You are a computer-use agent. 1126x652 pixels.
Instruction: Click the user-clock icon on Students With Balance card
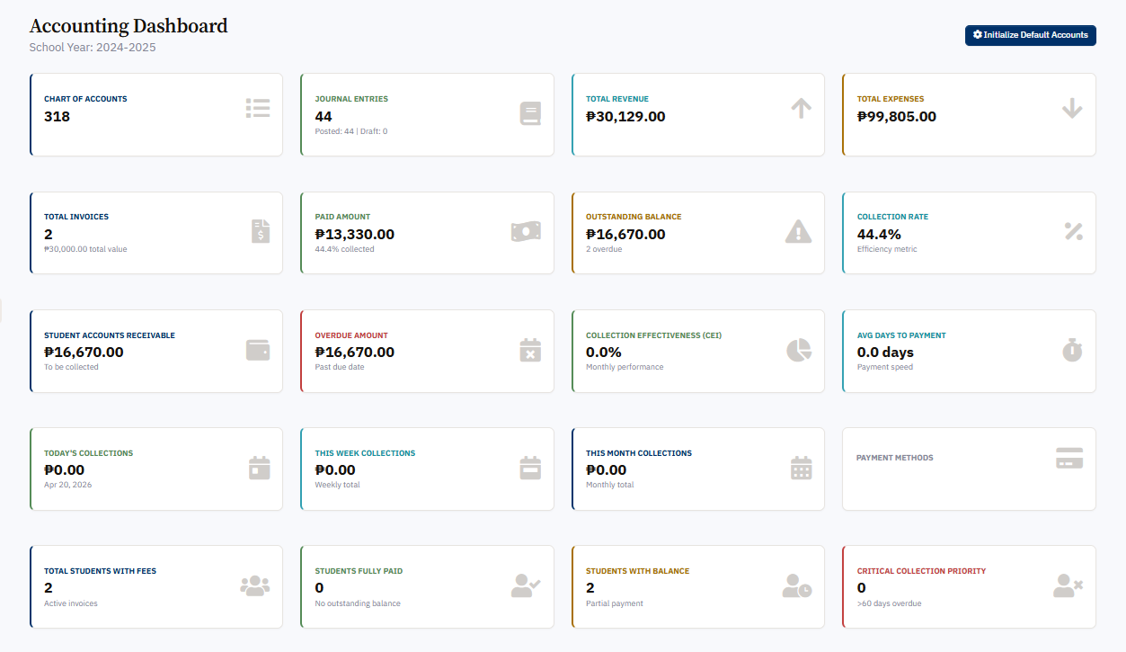pyautogui.click(x=797, y=586)
